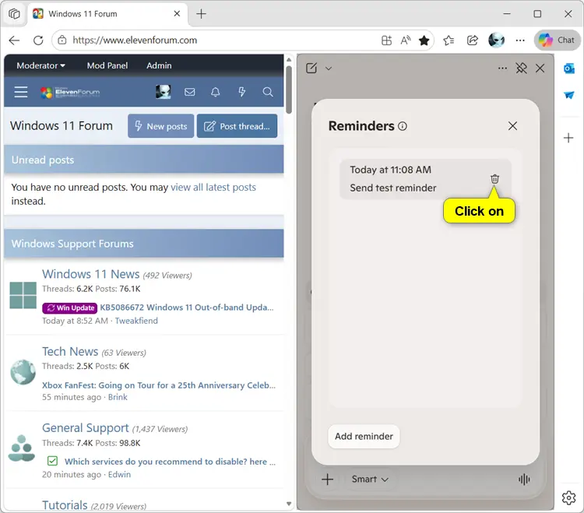Open Edge sidebar settings gear
Image resolution: width=584 pixels, height=513 pixels.
568,497
